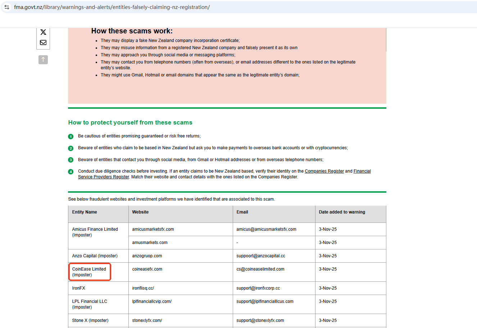This screenshot has width=477, height=328.
Task: Click the tip about contact from overseas telephone numbers
Action: 201,160
